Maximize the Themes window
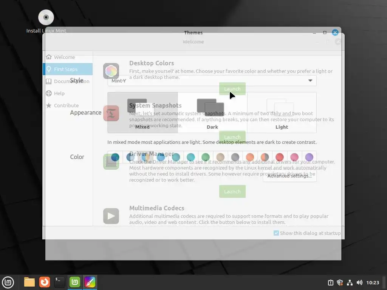The width and height of the screenshot is (387, 290). pyautogui.click(x=325, y=32)
